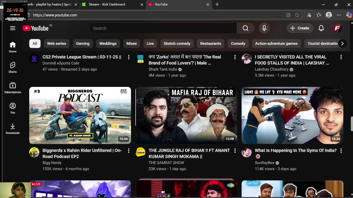Start voice search with microphone icon
Viewport: 353px width, 198px height.
(x=264, y=28)
